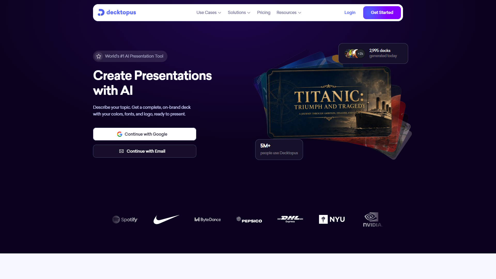Viewport: 496px width, 279px height.
Task: Click the Google G icon
Action: point(120,134)
